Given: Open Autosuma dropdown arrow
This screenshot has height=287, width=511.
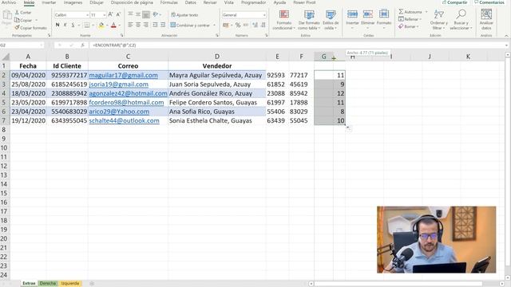Looking at the screenshot, I should pos(426,12).
